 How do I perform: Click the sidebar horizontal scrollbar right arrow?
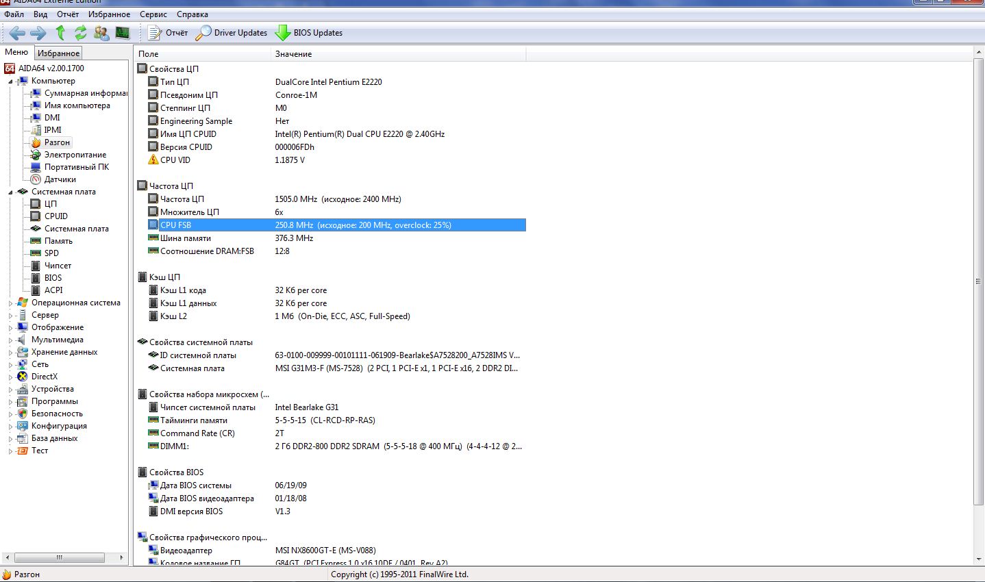pos(122,557)
